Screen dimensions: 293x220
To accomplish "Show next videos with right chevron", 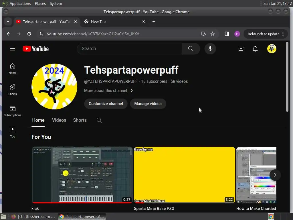I will point(275,175).
